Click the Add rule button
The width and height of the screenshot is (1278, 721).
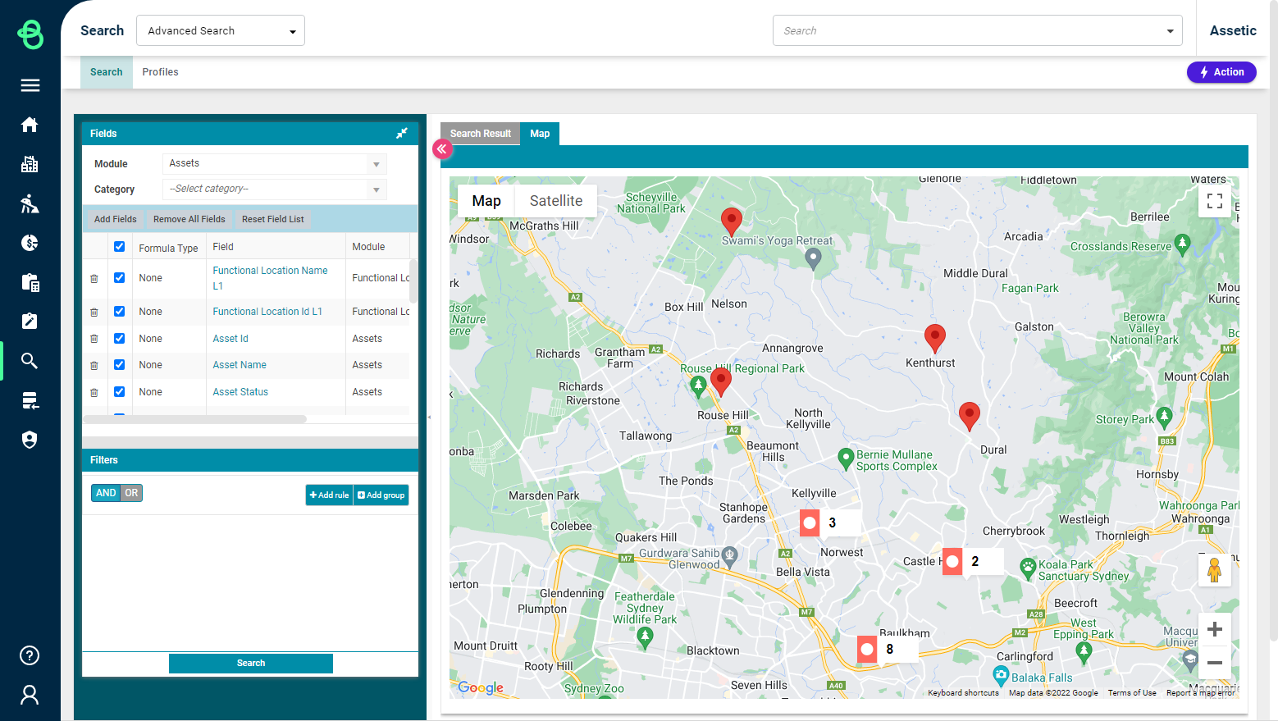pos(329,495)
